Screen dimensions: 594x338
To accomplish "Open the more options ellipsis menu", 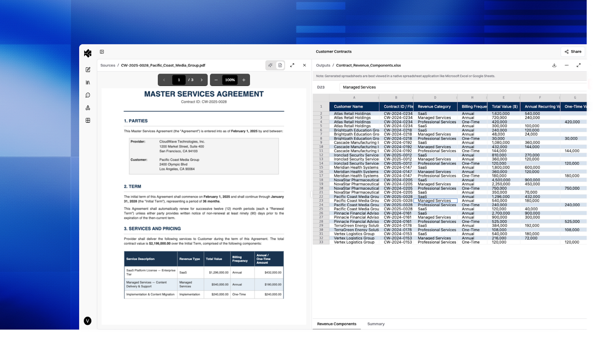I will point(567,65).
